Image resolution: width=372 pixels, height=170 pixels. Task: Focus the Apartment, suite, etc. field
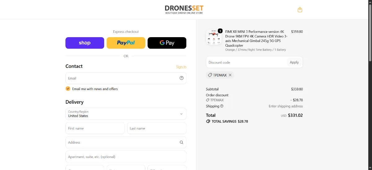pos(126,157)
